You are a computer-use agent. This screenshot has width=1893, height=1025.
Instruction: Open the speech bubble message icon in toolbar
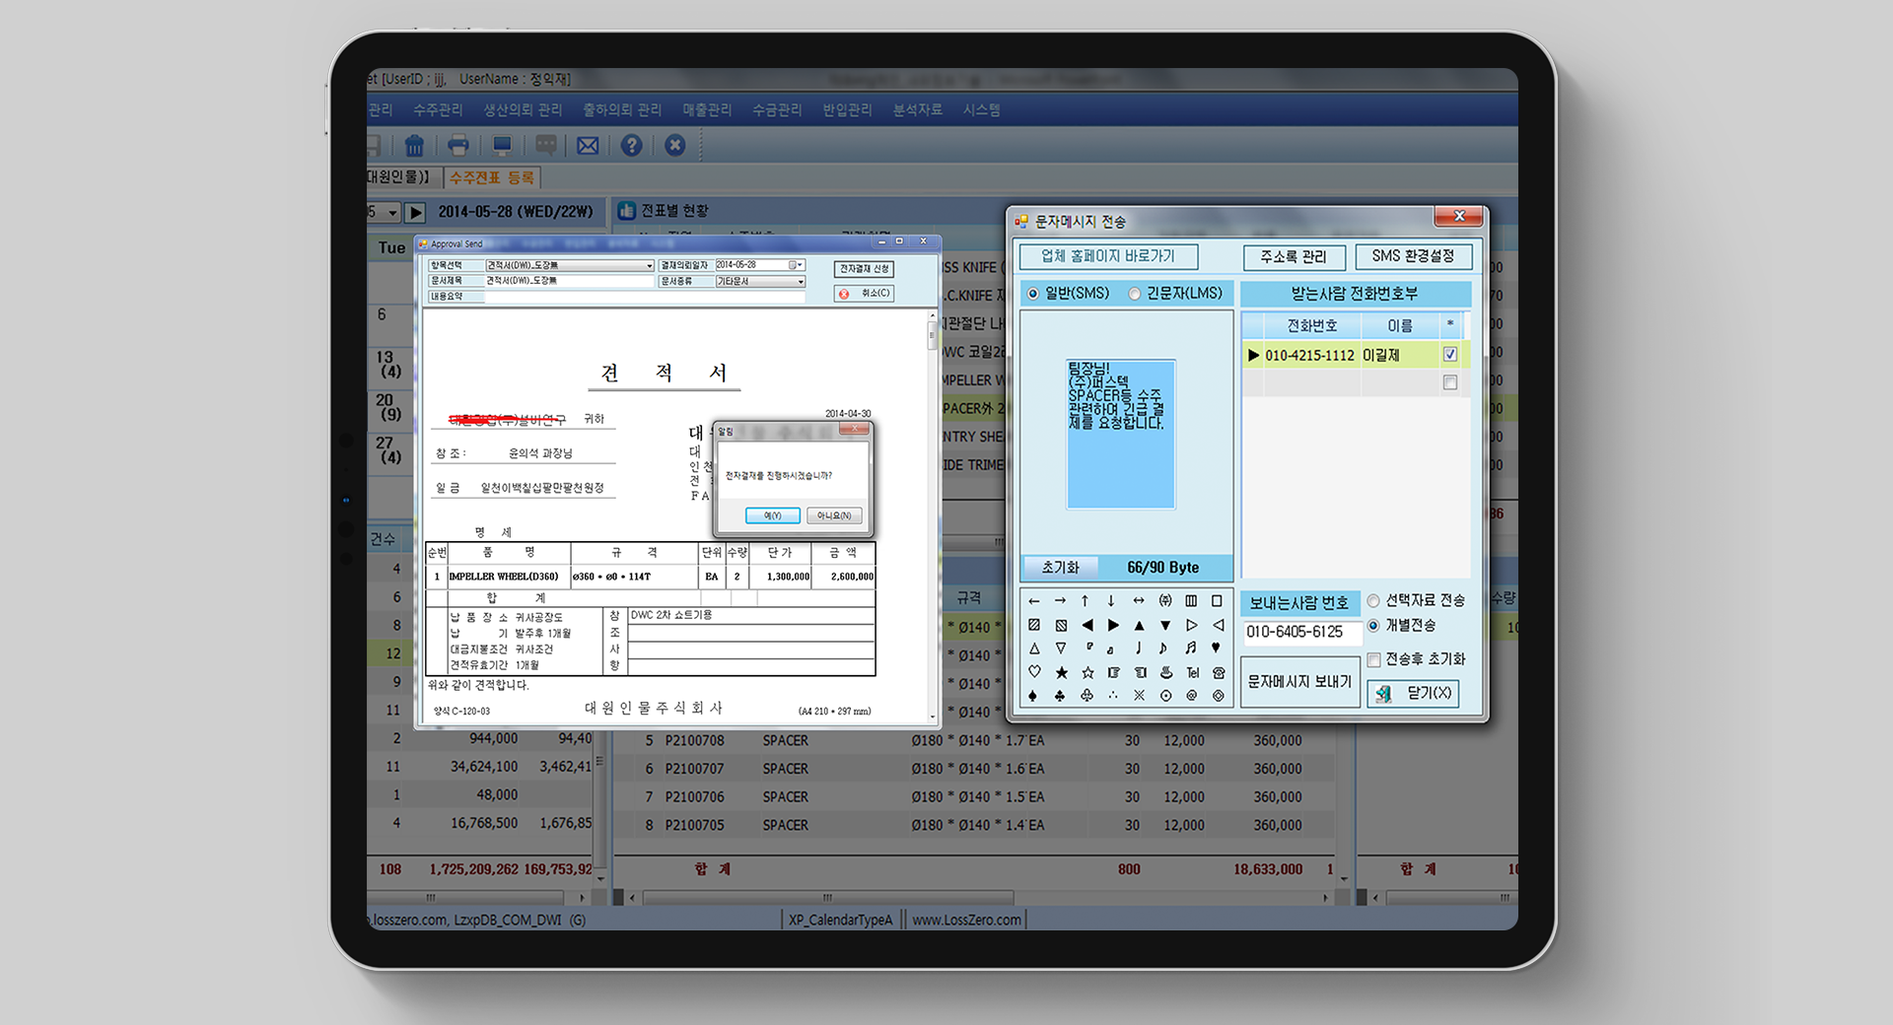pyautogui.click(x=545, y=146)
